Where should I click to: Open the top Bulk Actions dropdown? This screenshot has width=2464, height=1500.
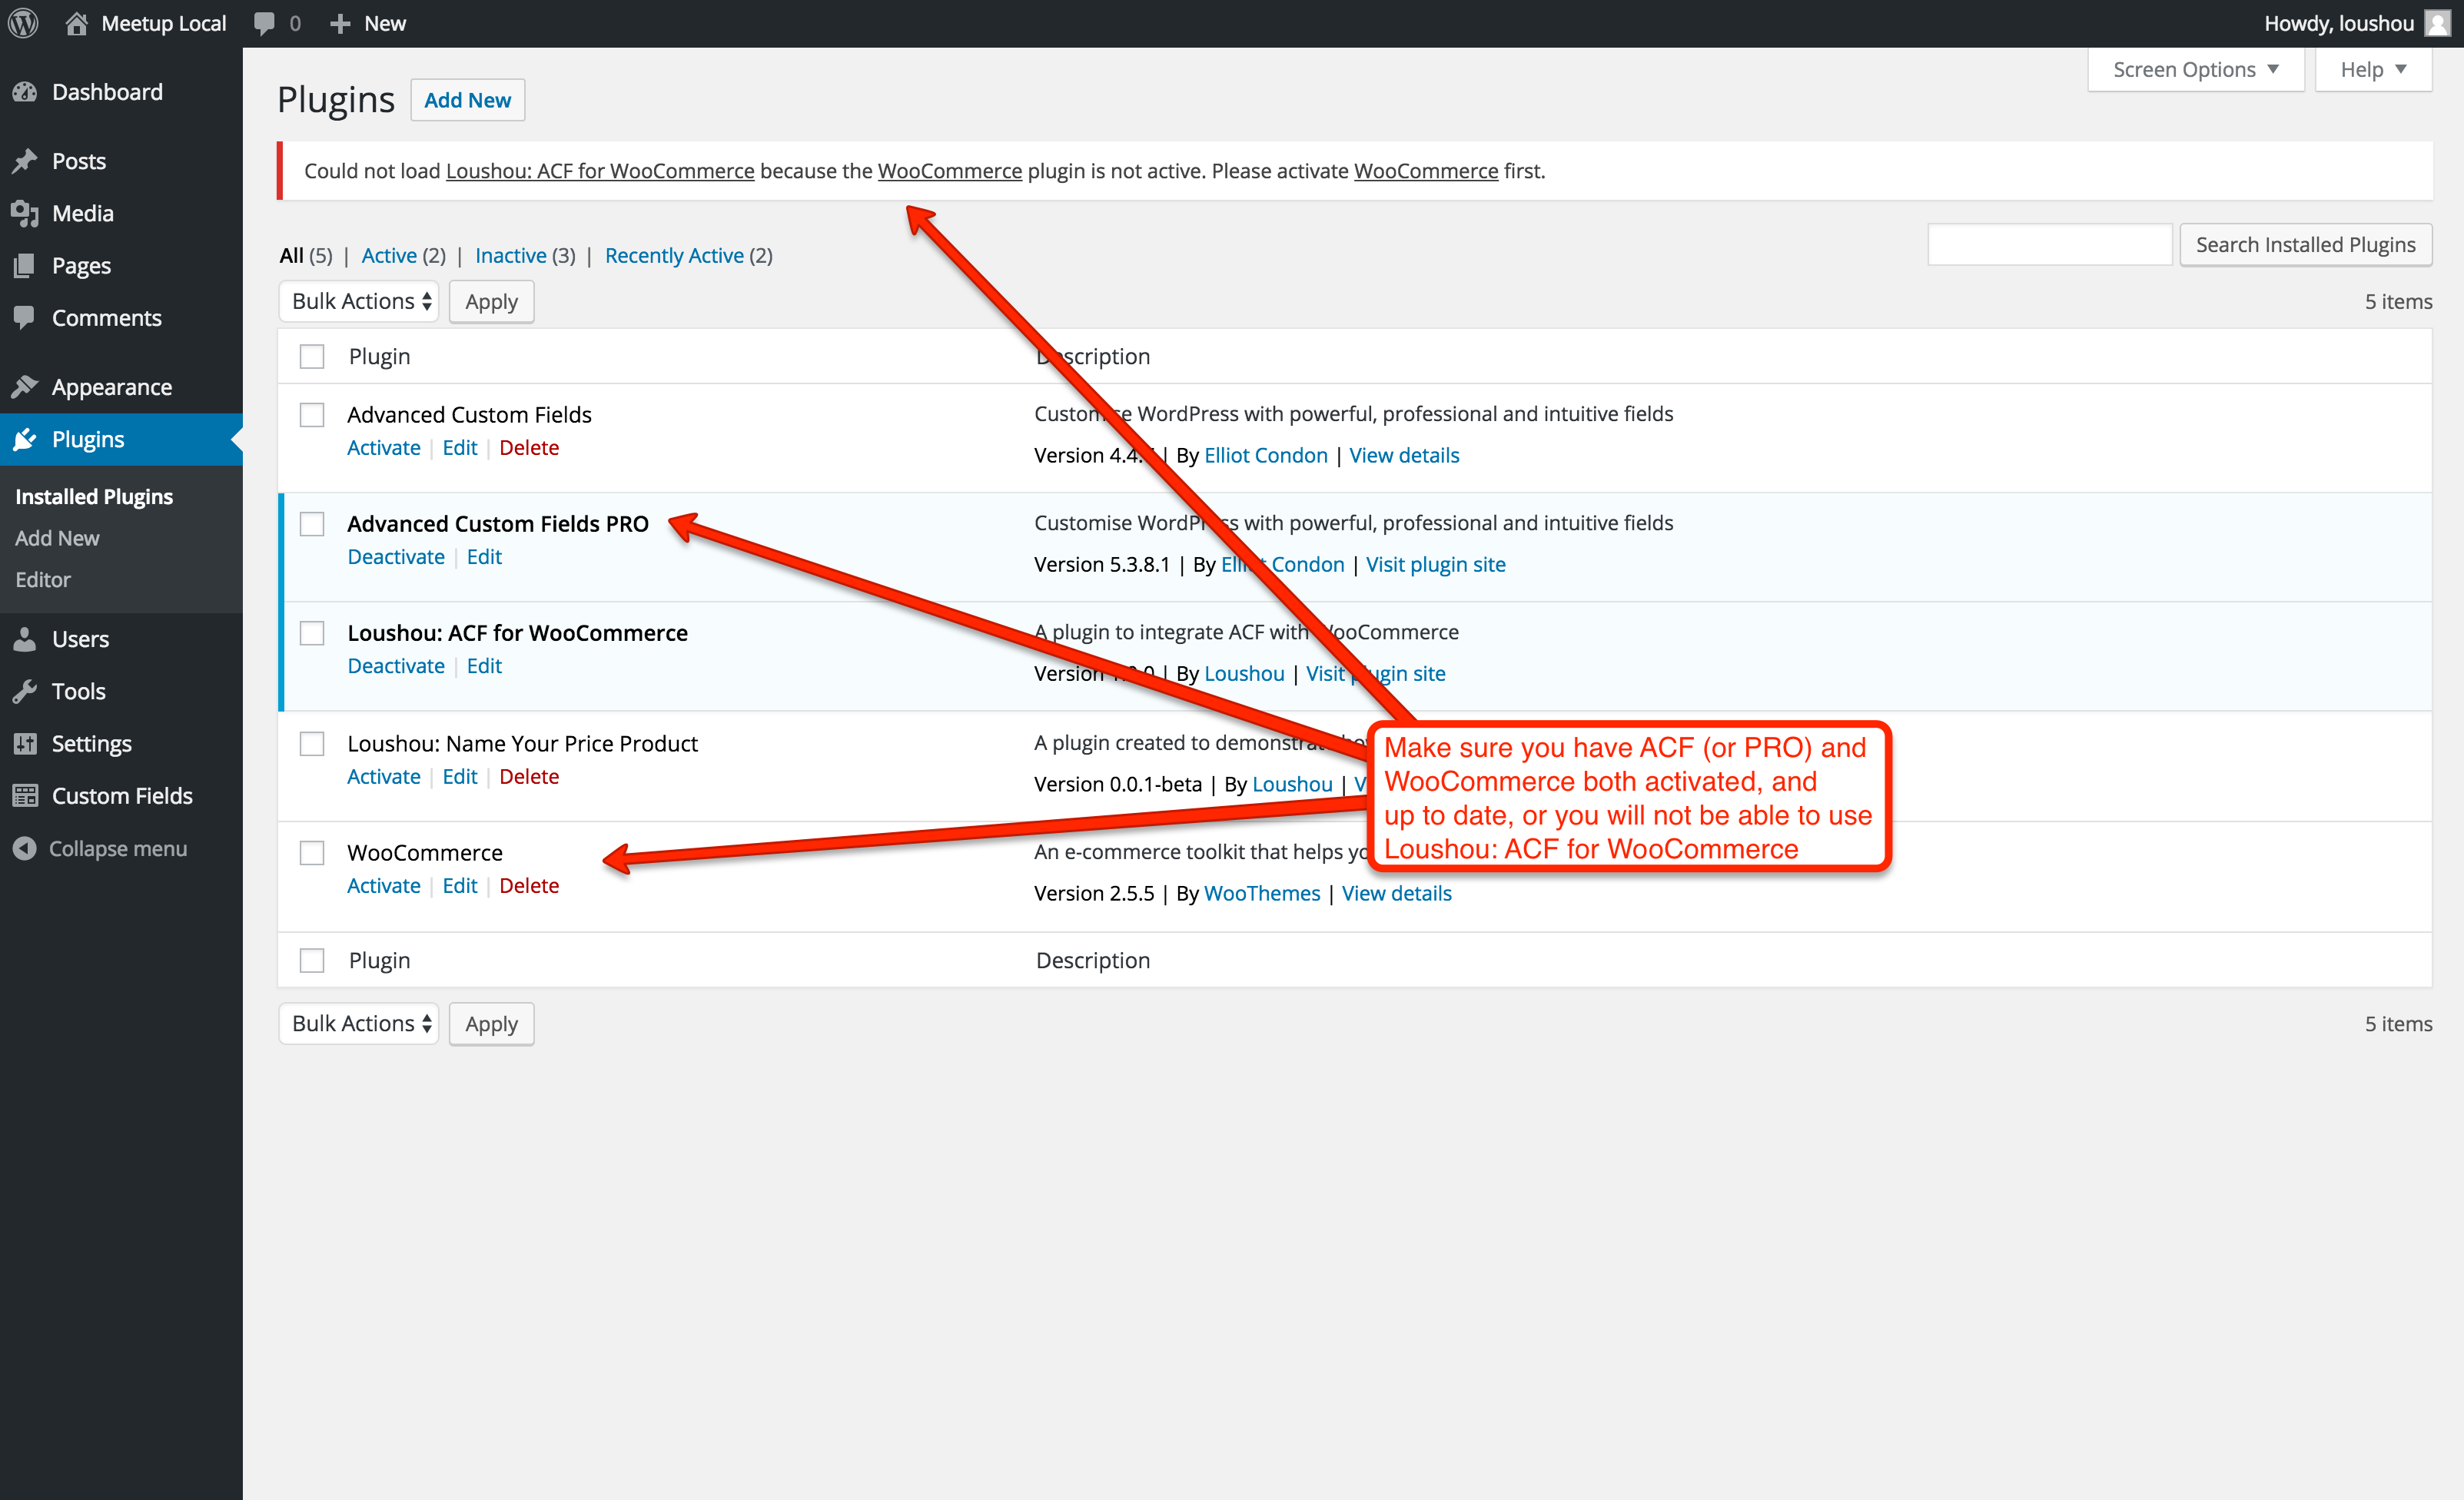[x=359, y=301]
